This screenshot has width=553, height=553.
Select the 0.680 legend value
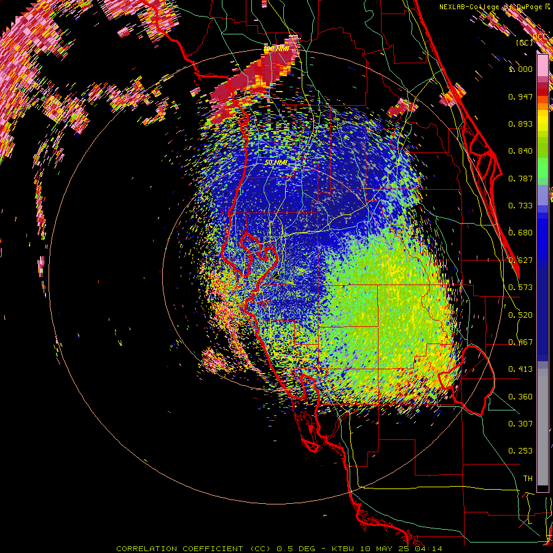tap(520, 233)
